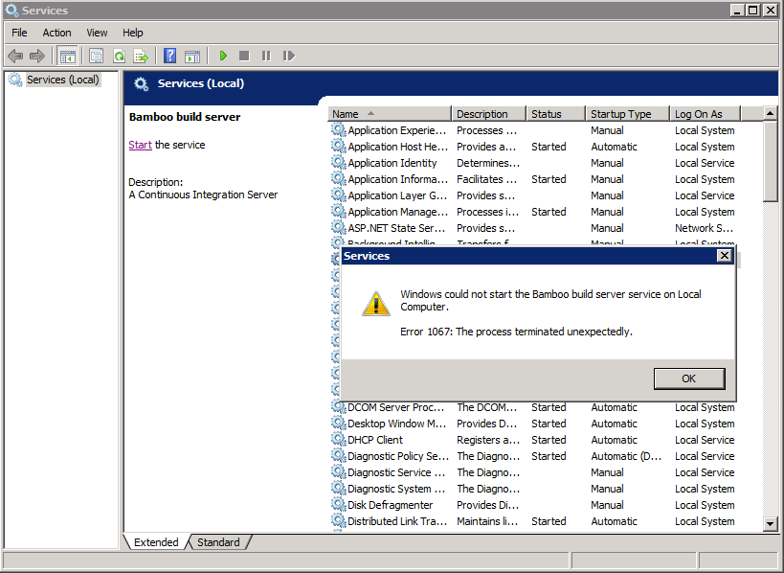Click gear icon of Application Experience row
Image resolution: width=784 pixels, height=573 pixels.
(x=339, y=130)
